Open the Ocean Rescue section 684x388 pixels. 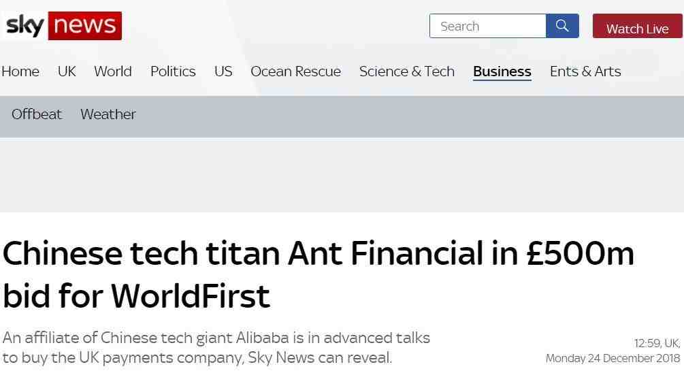point(295,71)
